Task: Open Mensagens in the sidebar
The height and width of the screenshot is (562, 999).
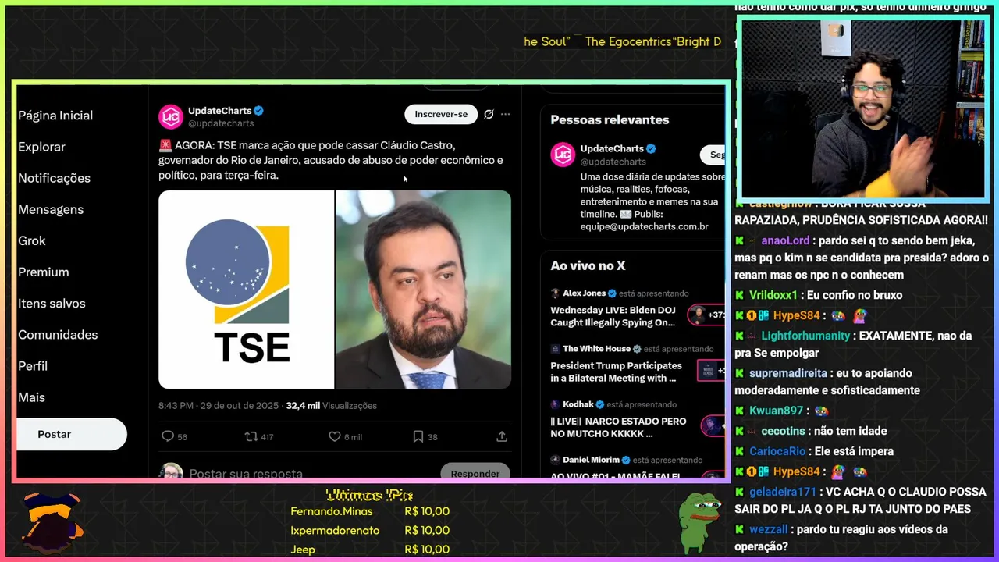Action: (x=51, y=209)
